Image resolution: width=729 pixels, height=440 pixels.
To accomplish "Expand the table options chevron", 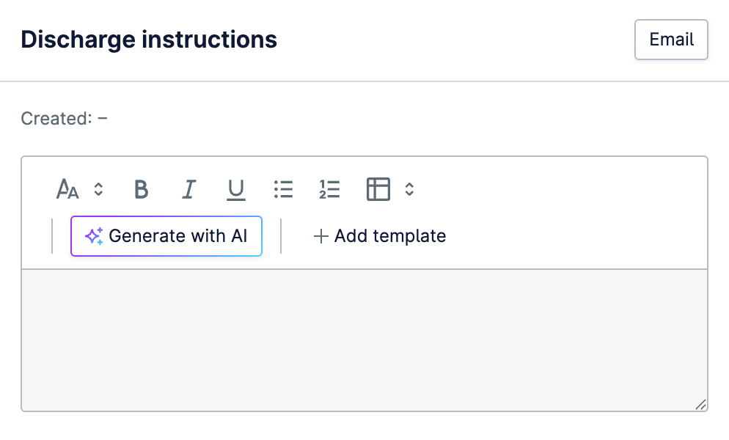I will pos(410,189).
